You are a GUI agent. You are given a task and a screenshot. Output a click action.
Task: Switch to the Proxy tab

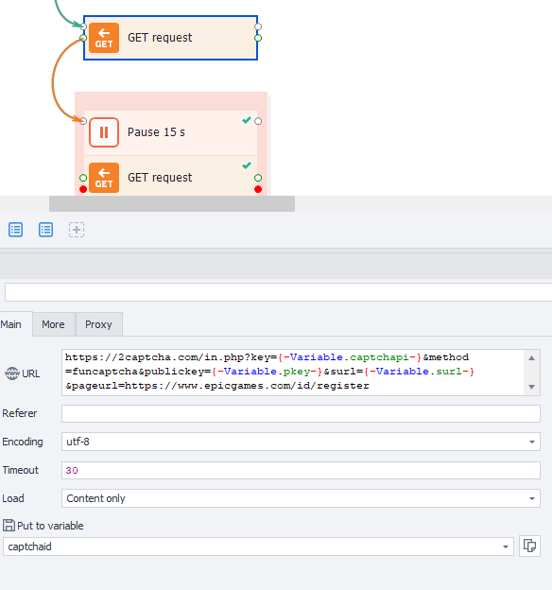click(x=98, y=324)
